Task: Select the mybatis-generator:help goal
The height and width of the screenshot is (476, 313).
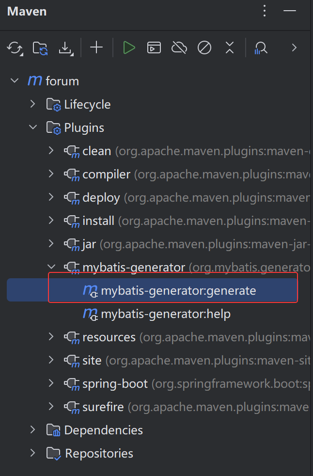Action: [165, 314]
